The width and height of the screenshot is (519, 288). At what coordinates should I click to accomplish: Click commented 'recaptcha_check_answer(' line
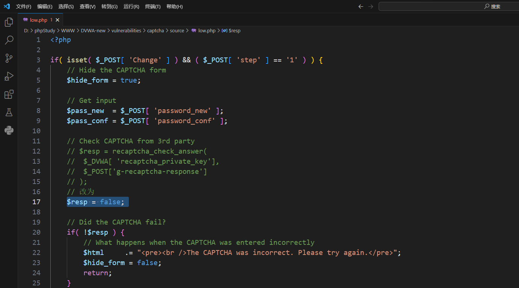pyautogui.click(x=137, y=151)
